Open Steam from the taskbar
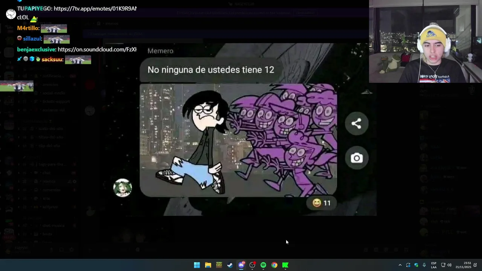 point(230,265)
